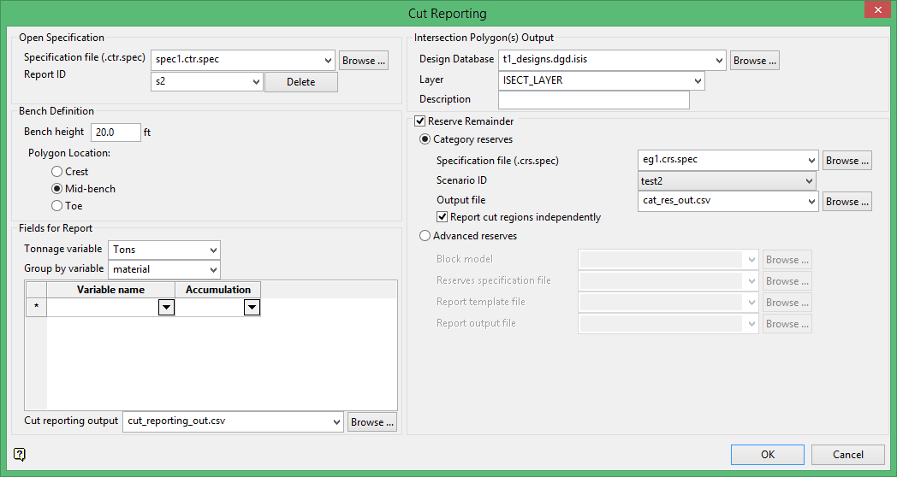
Task: Uncheck the Reserve Remainder checkbox
Action: click(420, 121)
